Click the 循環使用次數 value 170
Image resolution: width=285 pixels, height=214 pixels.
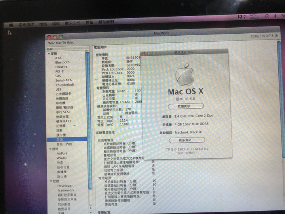(128, 109)
